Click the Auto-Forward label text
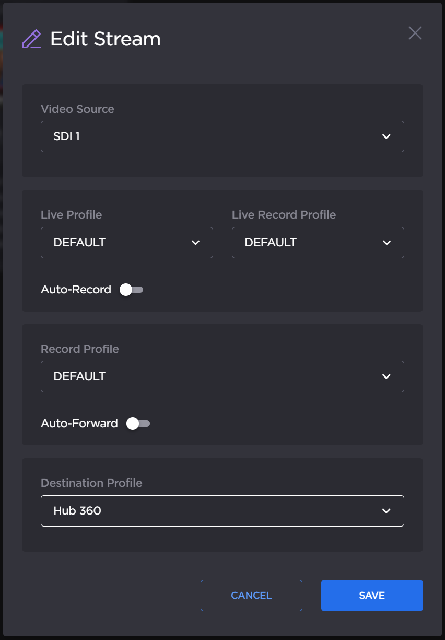The height and width of the screenshot is (640, 445). 79,424
